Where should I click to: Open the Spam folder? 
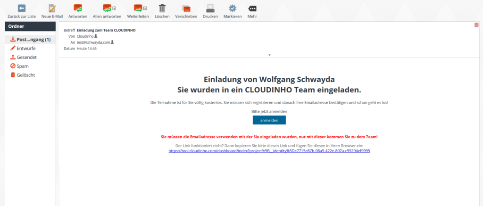[x=30, y=66]
